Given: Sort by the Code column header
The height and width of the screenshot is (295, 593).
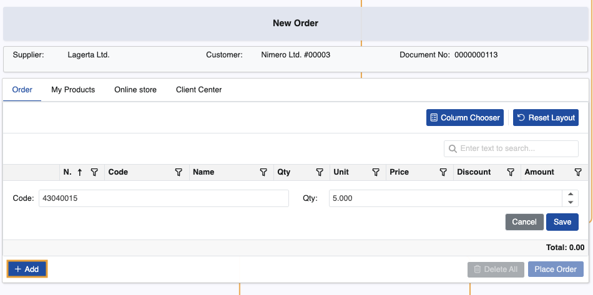Looking at the screenshot, I should tap(118, 172).
